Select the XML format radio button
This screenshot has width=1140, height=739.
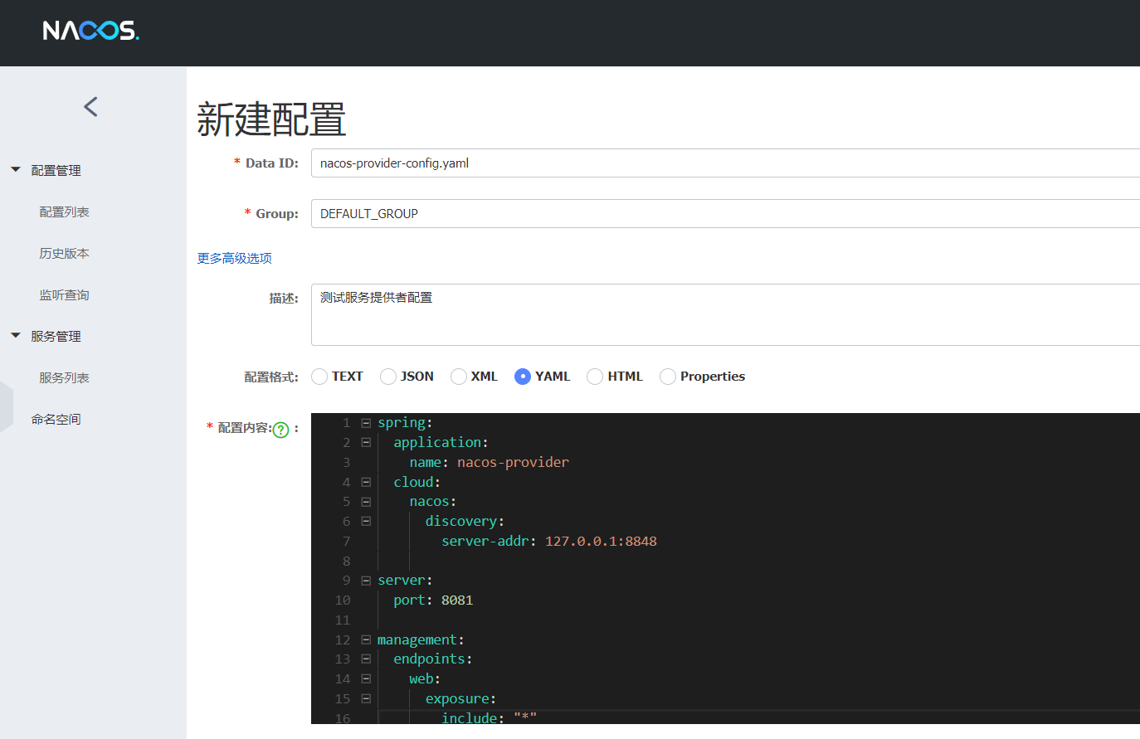point(459,377)
